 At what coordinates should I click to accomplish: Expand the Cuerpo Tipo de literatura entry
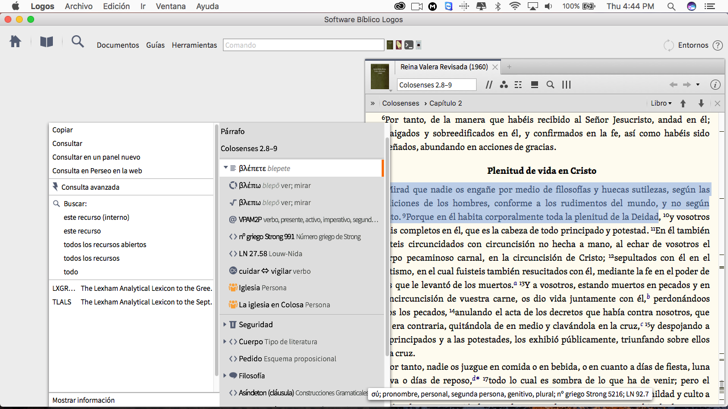click(x=225, y=342)
